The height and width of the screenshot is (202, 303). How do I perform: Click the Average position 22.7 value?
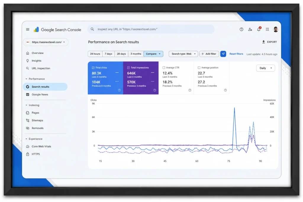pyautogui.click(x=201, y=73)
